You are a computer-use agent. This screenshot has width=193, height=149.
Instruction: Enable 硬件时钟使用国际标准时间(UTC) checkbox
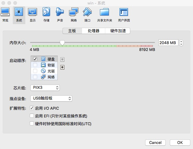[x=32, y=123]
